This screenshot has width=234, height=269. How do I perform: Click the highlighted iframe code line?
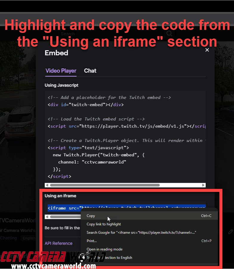[64, 208]
